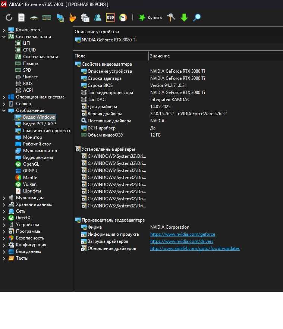Select the Фирма NVIDIA Corporation row
The width and height of the screenshot is (283, 329).
click(x=178, y=227)
